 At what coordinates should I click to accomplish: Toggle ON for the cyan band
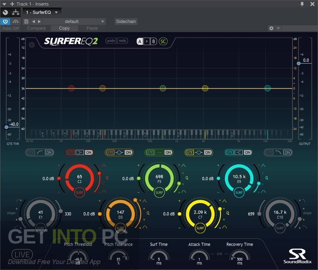247,152
